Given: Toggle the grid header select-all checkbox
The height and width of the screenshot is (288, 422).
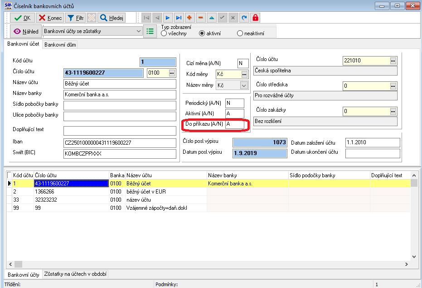Looking at the screenshot, I should 10,175.
